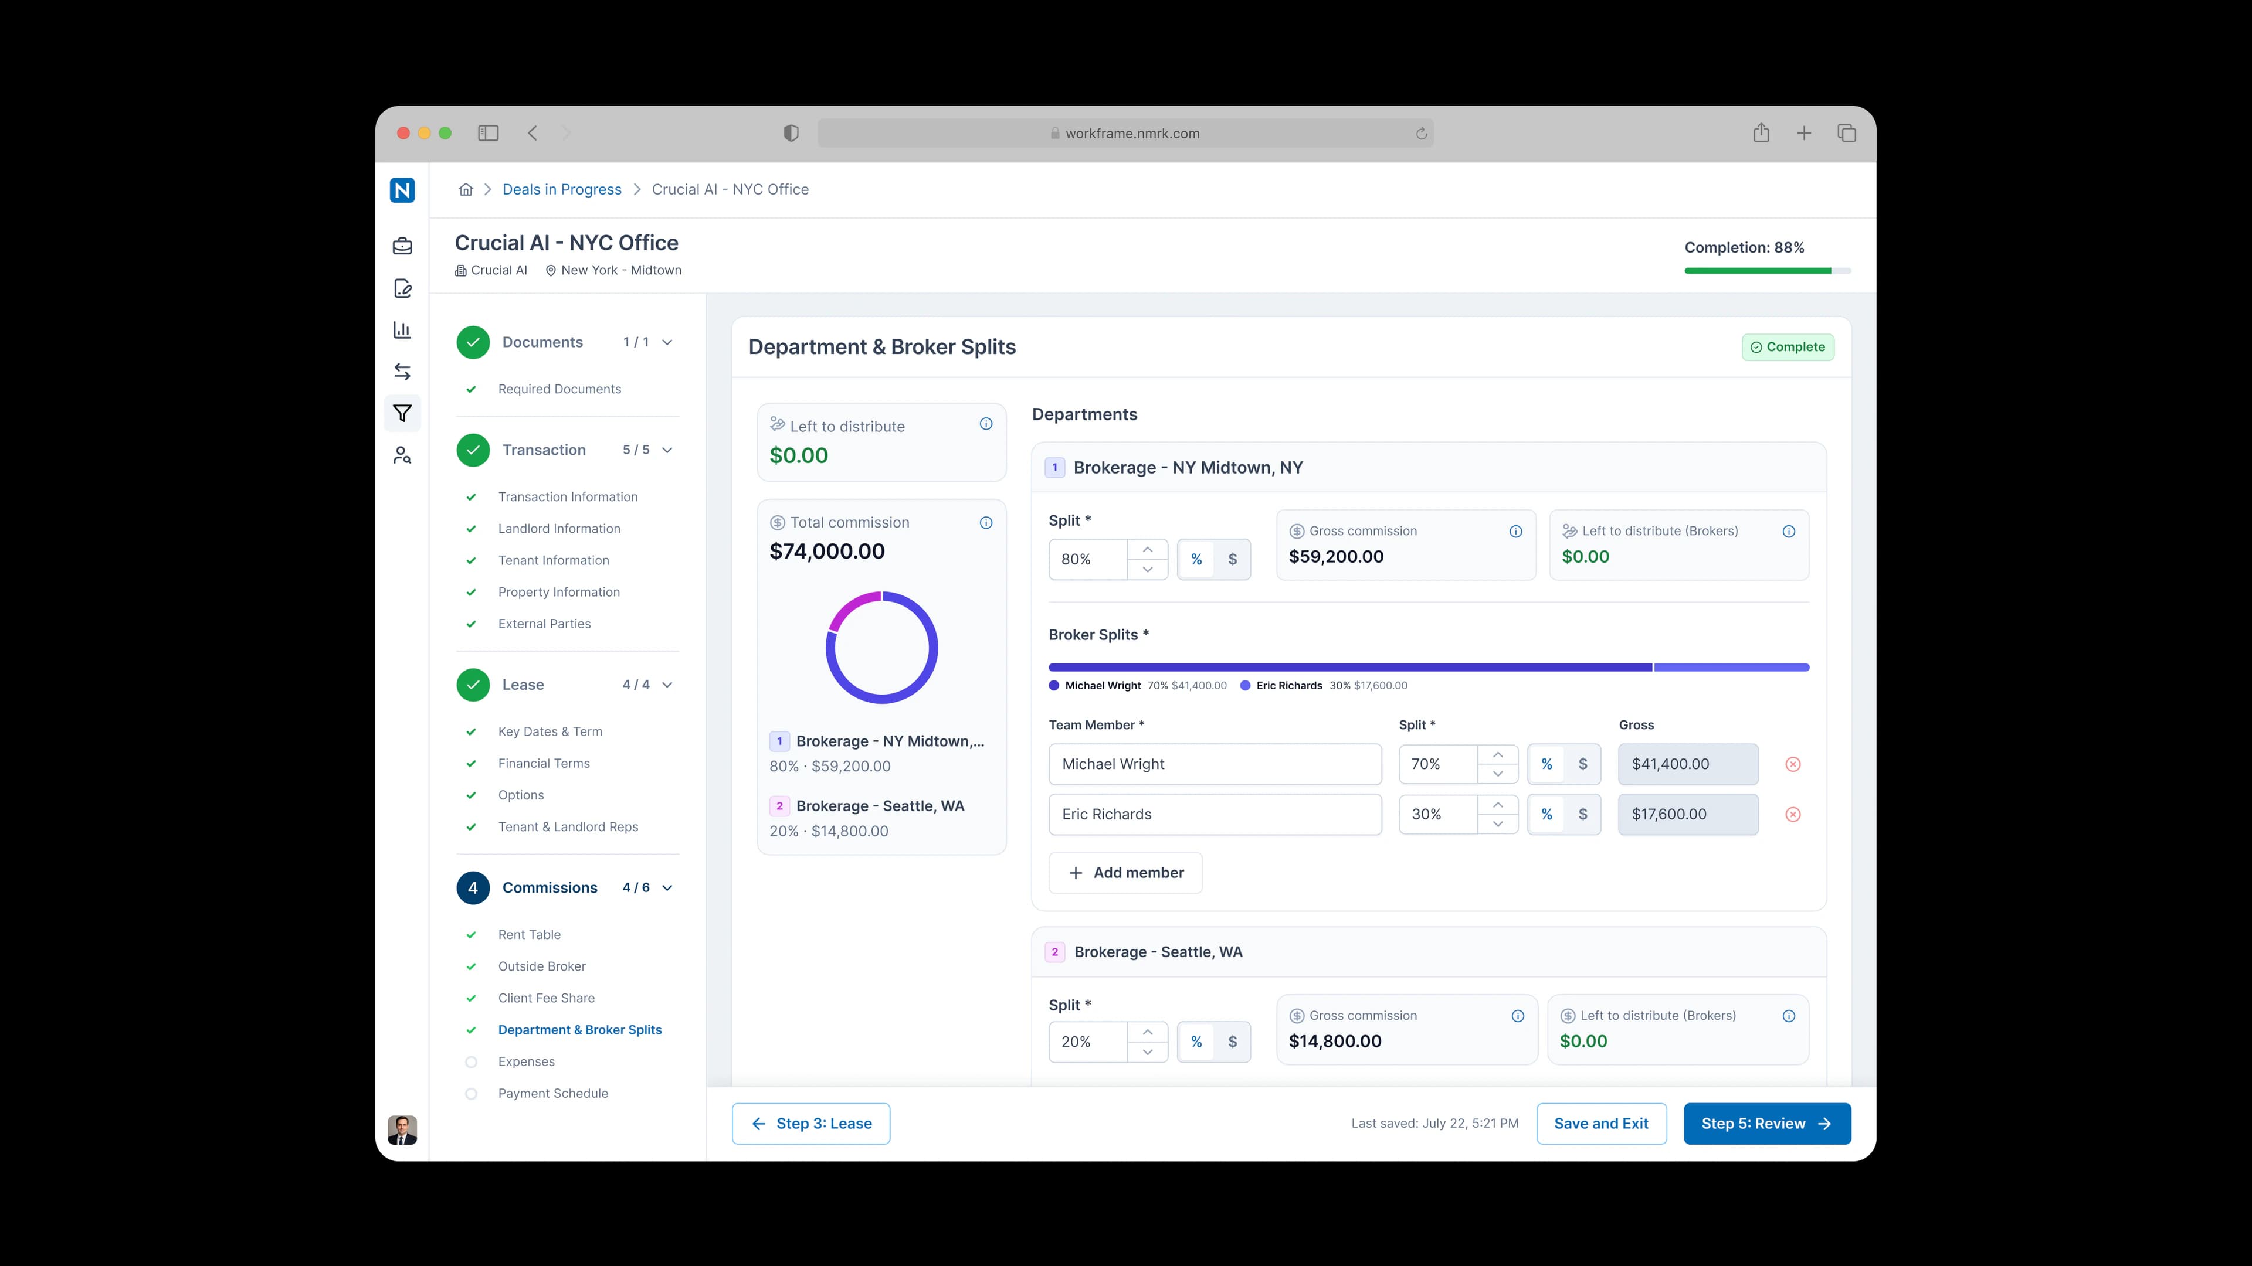Increase the NY Midtown 80% split stepper
The width and height of the screenshot is (2252, 1266).
[1148, 550]
